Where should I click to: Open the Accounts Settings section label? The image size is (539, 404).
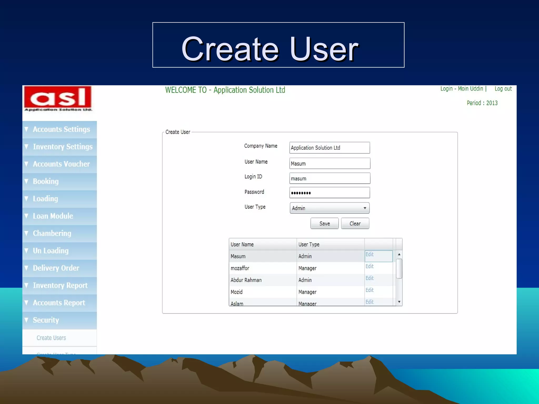point(61,129)
